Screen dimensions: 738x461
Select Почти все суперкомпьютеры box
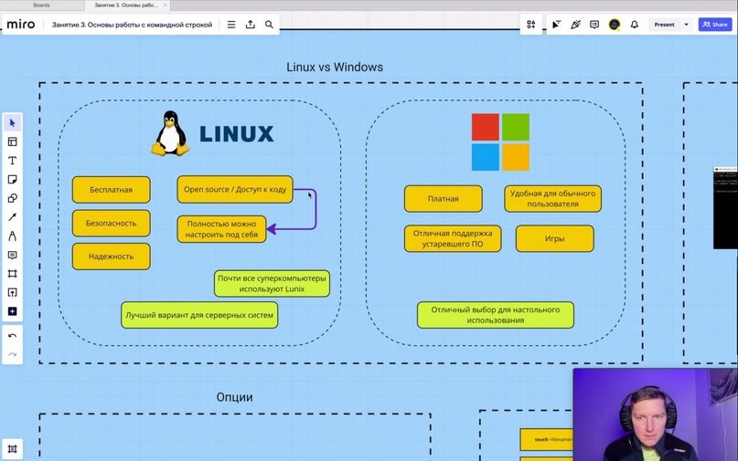tap(272, 283)
